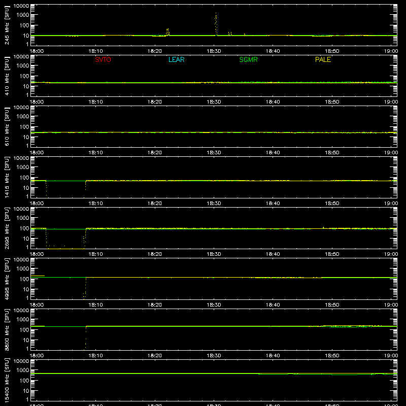Image resolution: width=406 pixels, height=406 pixels.
Task: Click the 19:00 time label under the 8800 MHz plot
Action: (x=391, y=356)
